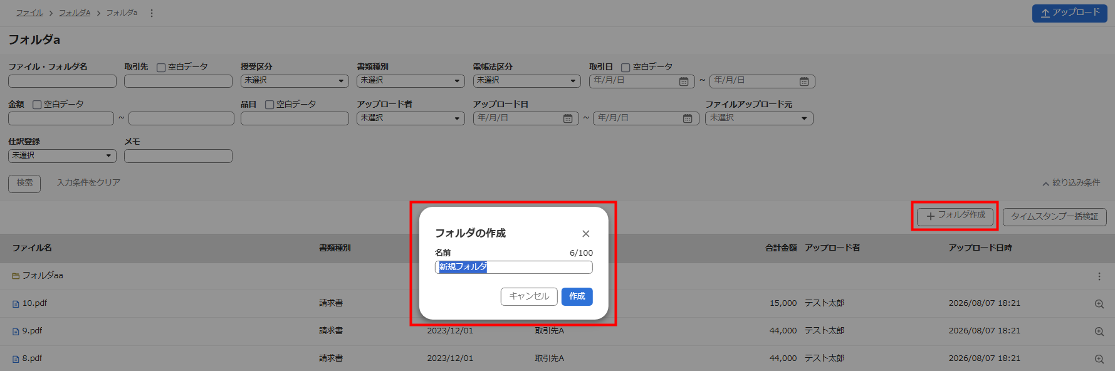
Task: Click the ファイル名 column header
Action: click(32, 248)
